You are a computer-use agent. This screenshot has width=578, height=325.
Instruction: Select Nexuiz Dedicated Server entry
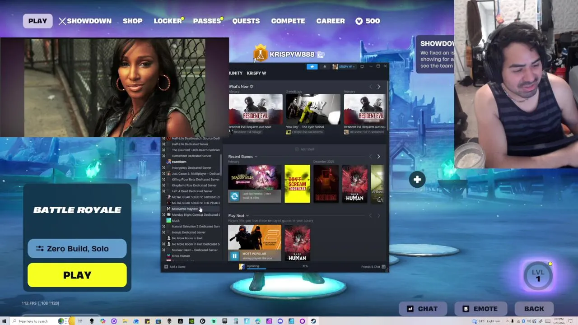coord(189,232)
